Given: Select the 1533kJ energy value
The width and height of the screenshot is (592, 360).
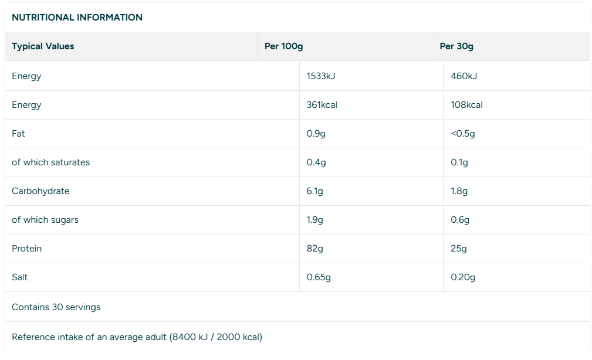Looking at the screenshot, I should [x=321, y=76].
